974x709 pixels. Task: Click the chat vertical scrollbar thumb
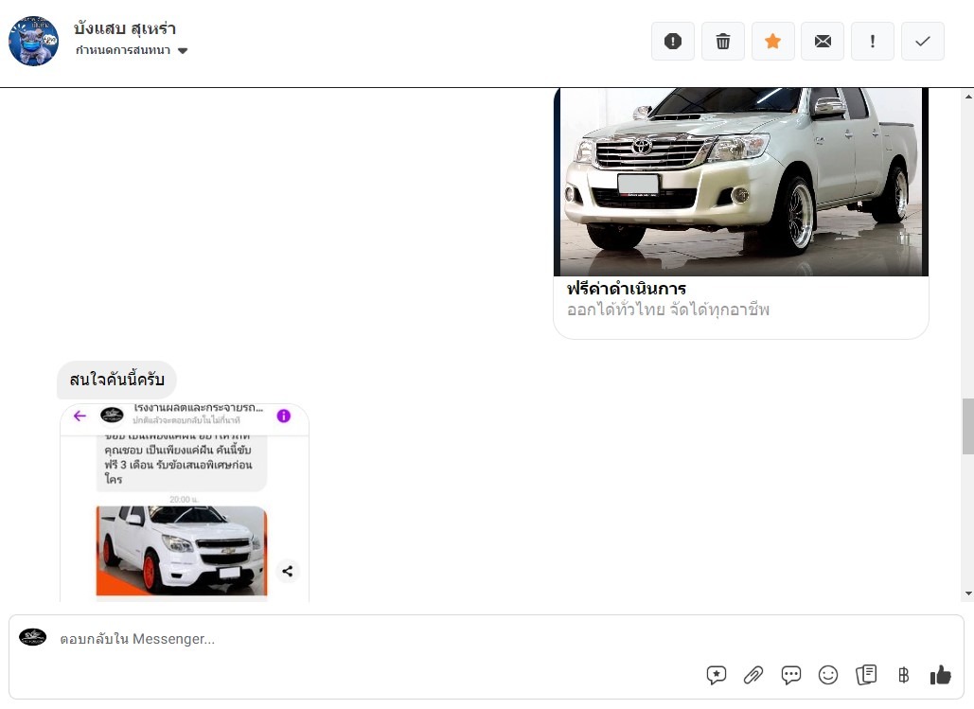click(x=967, y=426)
